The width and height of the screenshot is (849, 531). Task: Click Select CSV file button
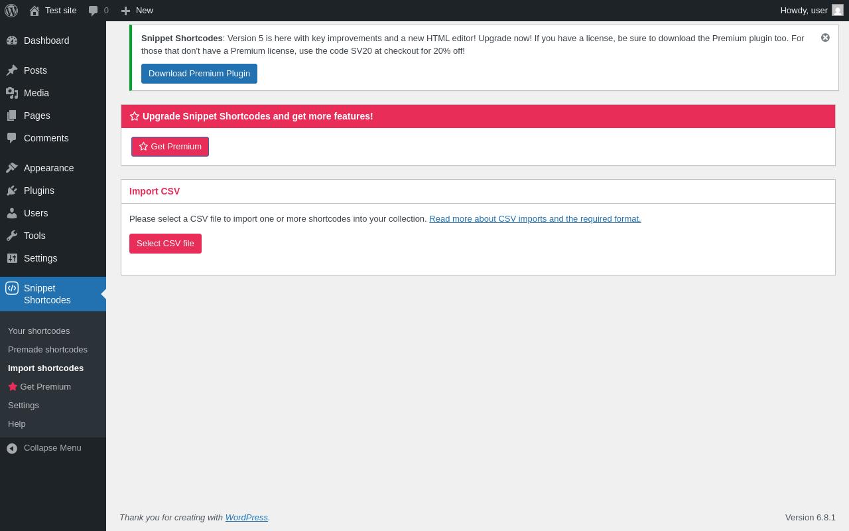(x=165, y=244)
